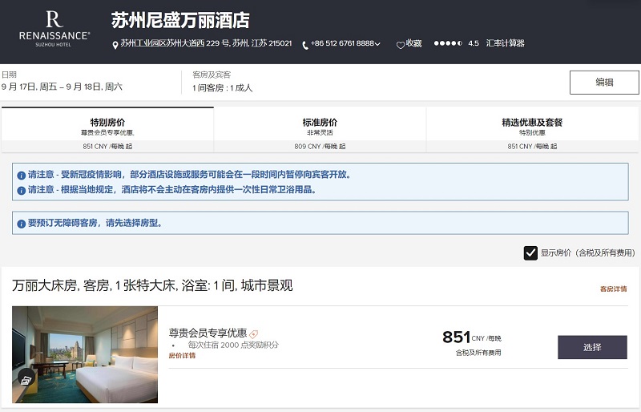Screen dimensions: 641x412
Task: Click the 编辑 button
Action: pos(604,83)
